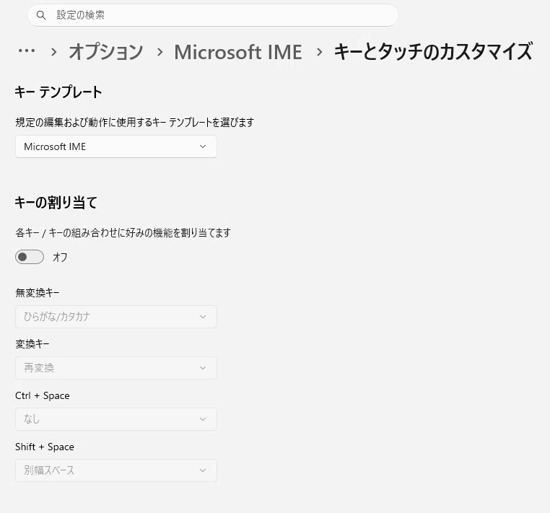This screenshot has width=550, height=513.
Task: Click the キーの割り当て heading
Action: click(x=56, y=202)
